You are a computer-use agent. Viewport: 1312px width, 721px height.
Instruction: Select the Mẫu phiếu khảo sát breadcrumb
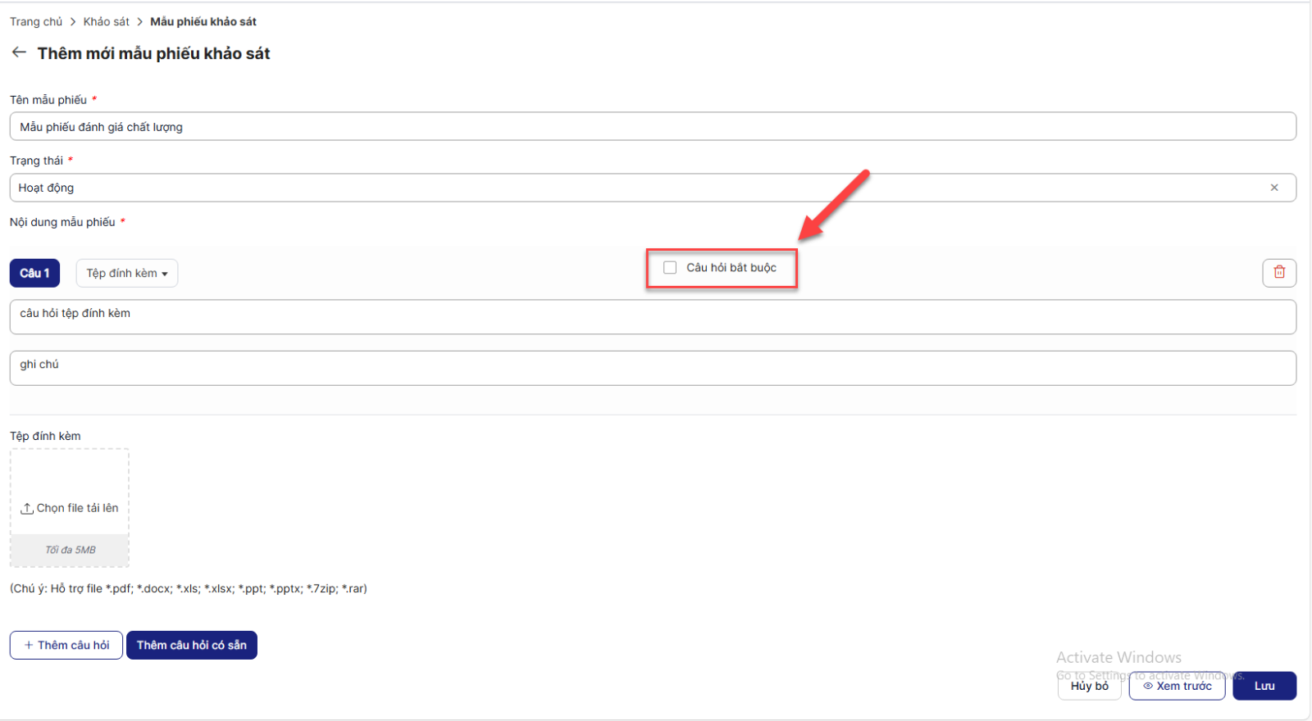tap(203, 21)
